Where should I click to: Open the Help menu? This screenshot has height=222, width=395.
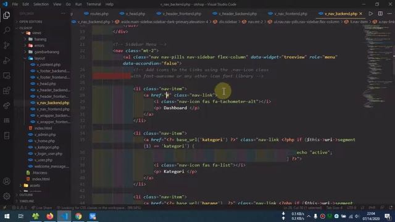[109, 4]
